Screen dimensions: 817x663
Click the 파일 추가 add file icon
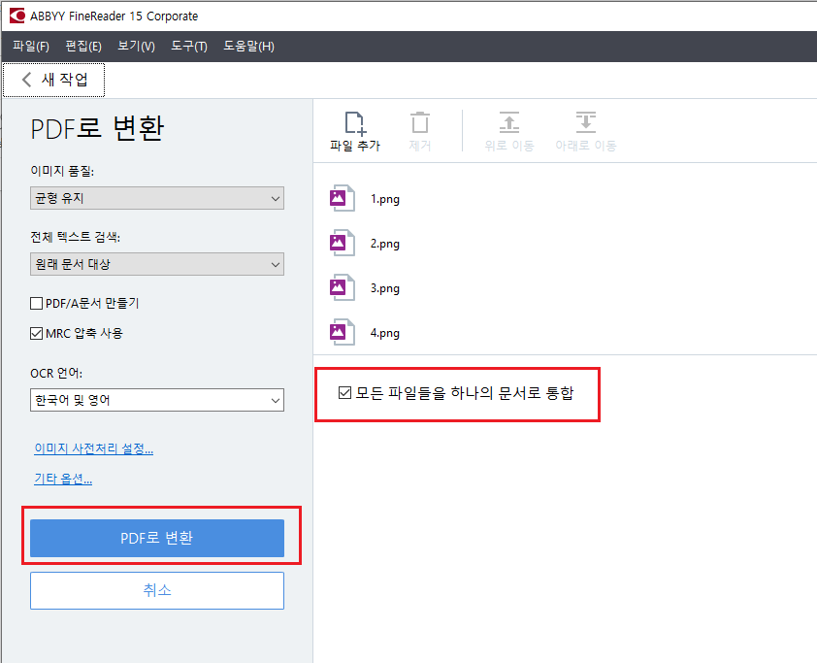pos(355,123)
